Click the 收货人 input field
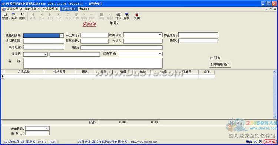 pyautogui.click(x=143, y=41)
